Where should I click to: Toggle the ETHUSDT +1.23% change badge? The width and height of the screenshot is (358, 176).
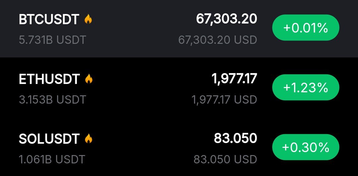point(305,88)
